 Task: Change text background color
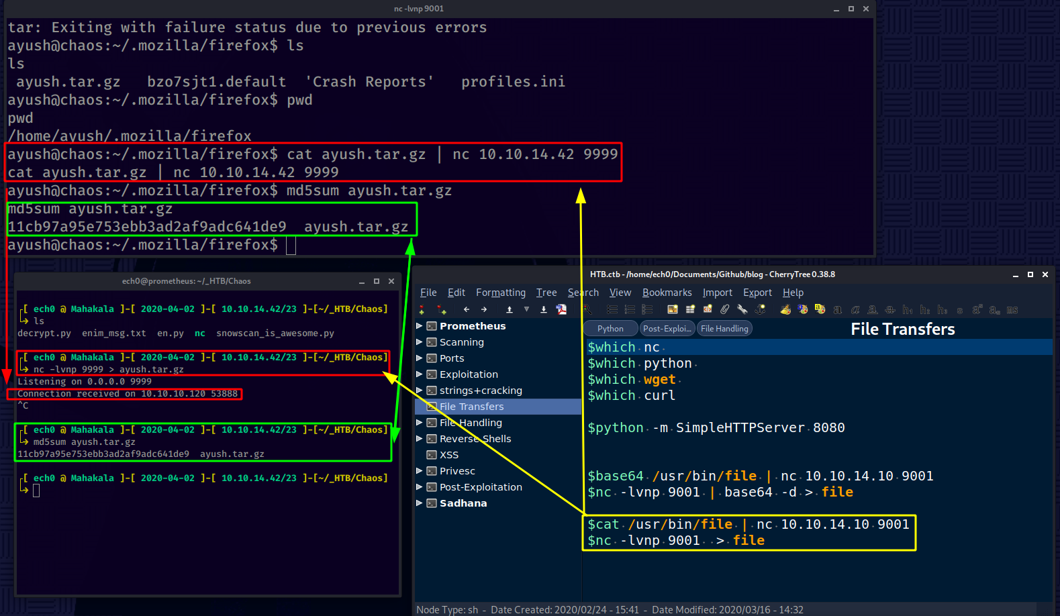click(x=820, y=309)
